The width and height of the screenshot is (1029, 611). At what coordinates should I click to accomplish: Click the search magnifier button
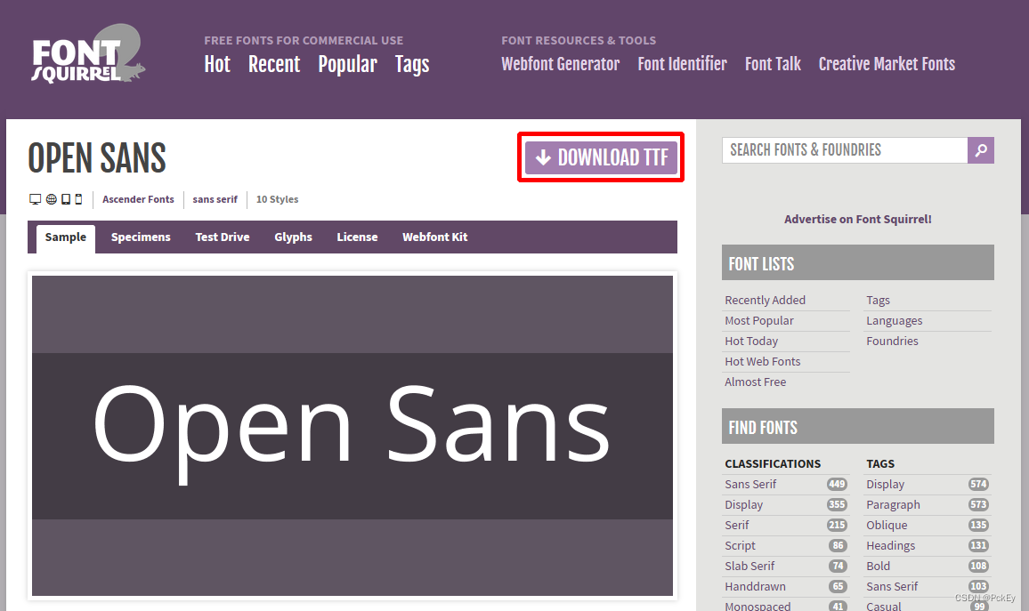[x=980, y=150]
